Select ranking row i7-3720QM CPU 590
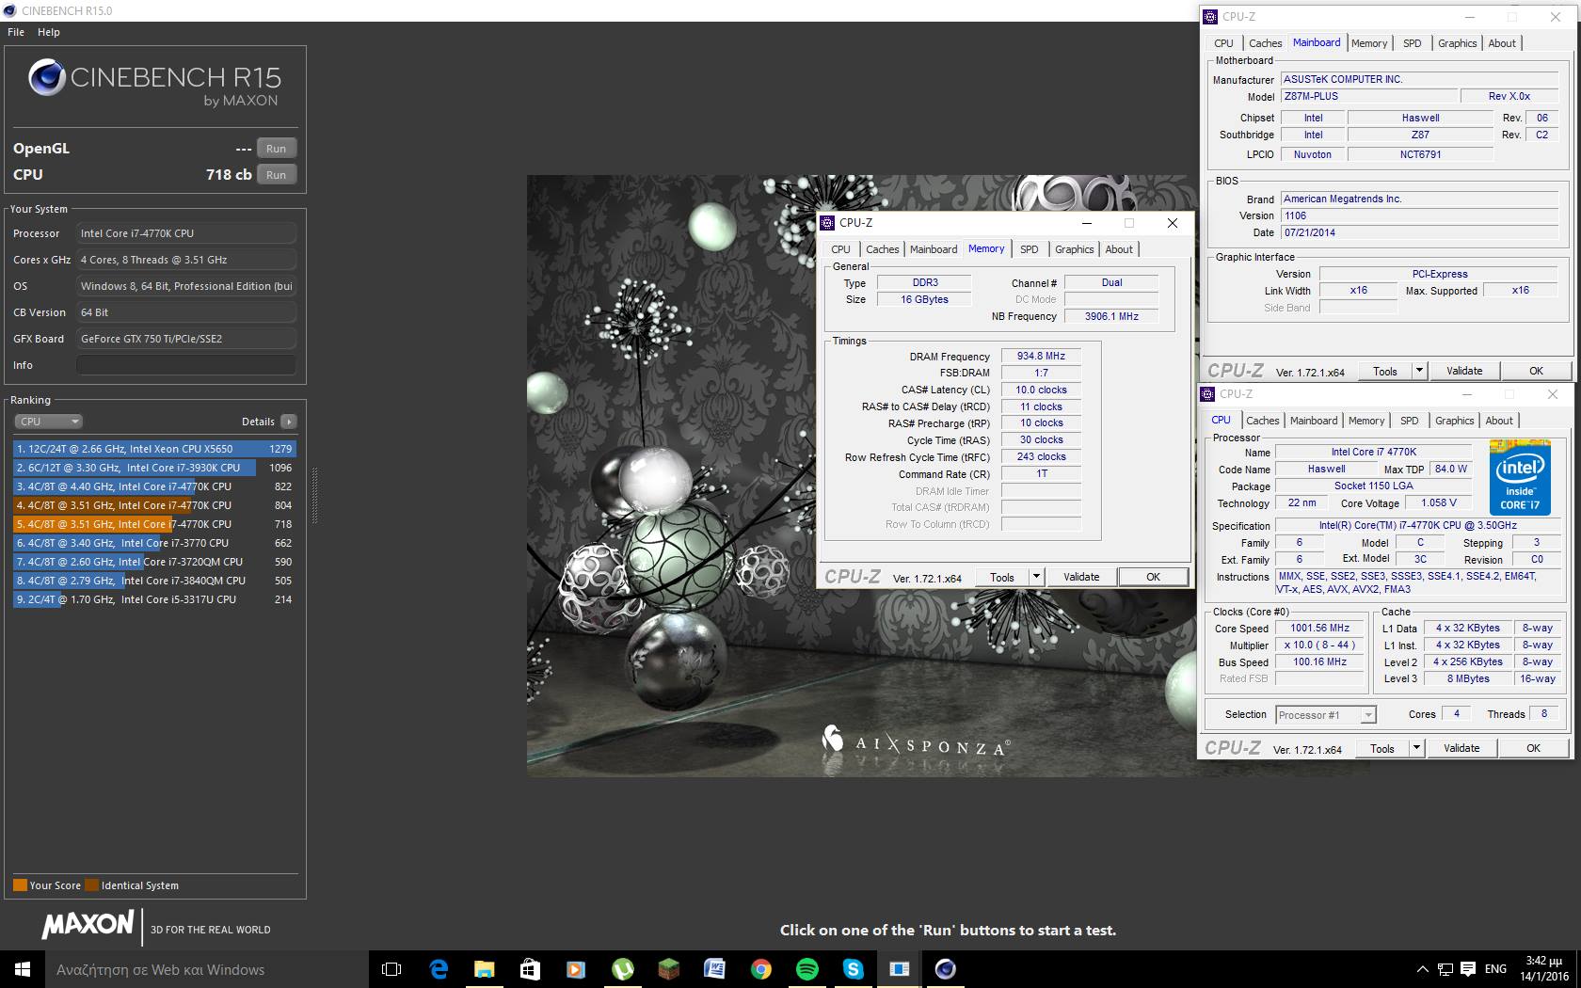The width and height of the screenshot is (1581, 988). point(154,562)
